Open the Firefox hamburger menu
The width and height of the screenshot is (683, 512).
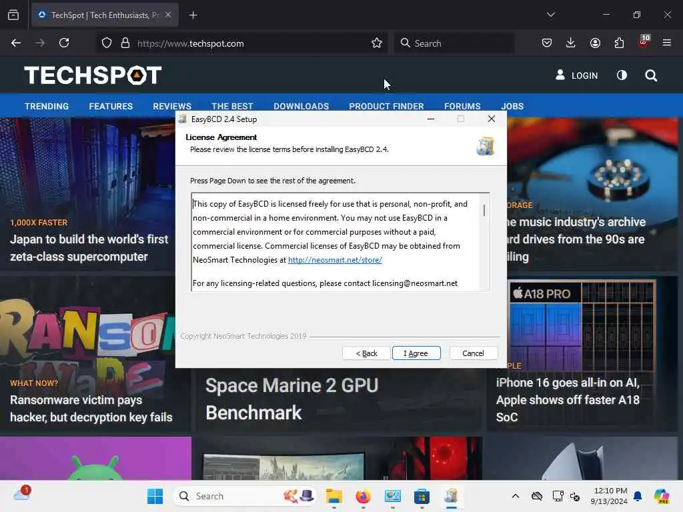click(667, 43)
